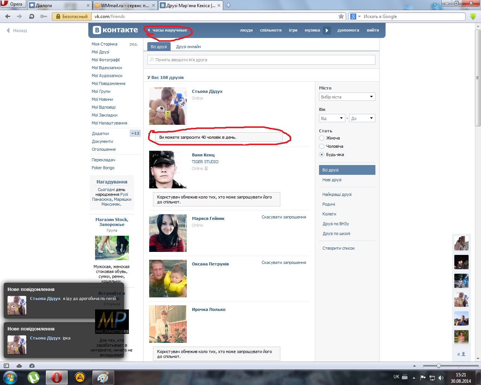Toggle the Opera panels icon in status bar
The height and width of the screenshot is (385, 481).
coord(6,366)
